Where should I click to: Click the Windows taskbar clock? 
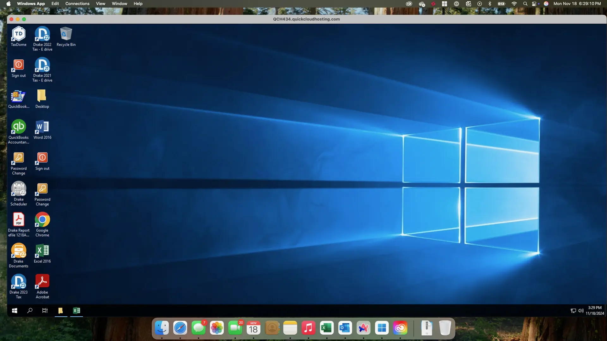[x=595, y=311]
